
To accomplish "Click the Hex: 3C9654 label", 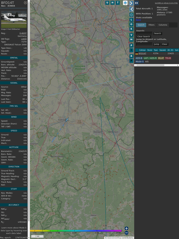I will (8, 6).
